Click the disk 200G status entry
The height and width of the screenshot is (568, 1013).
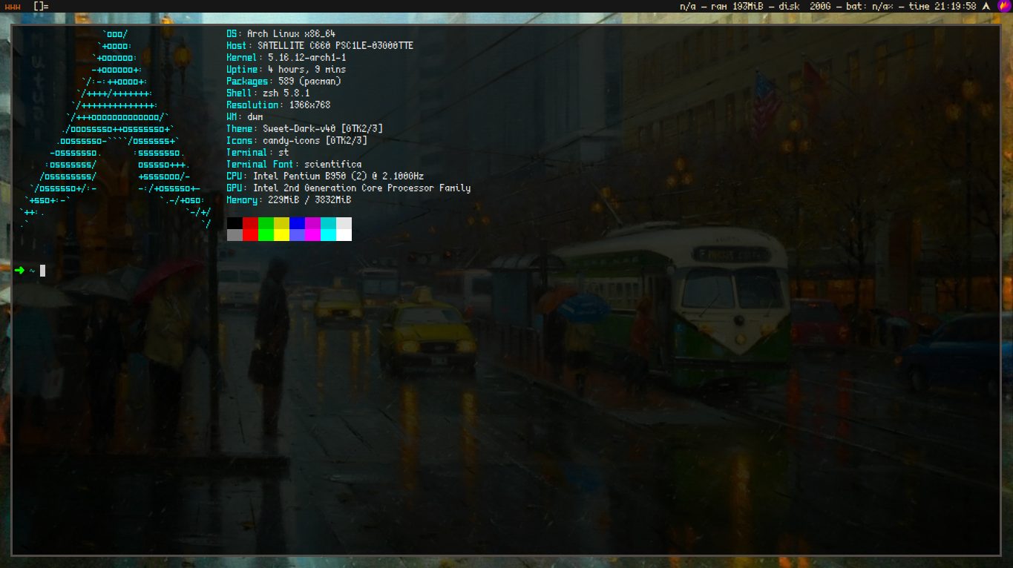point(804,6)
